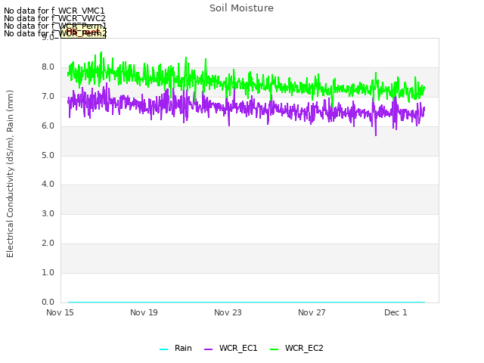Click the 3.0 y-axis tick label
The width and height of the screenshot is (484, 363).
[x=48, y=213]
